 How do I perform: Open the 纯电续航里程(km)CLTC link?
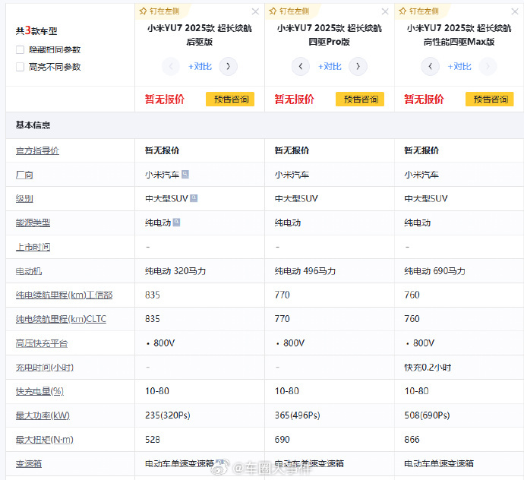[x=61, y=319]
